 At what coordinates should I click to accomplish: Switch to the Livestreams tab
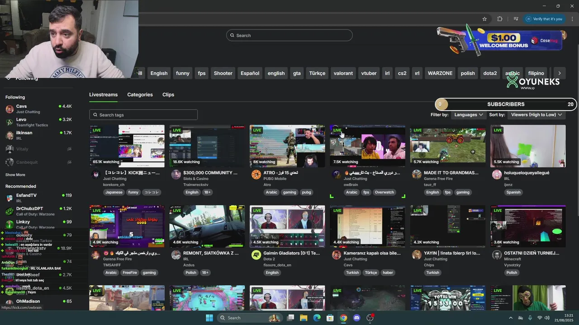click(x=103, y=95)
